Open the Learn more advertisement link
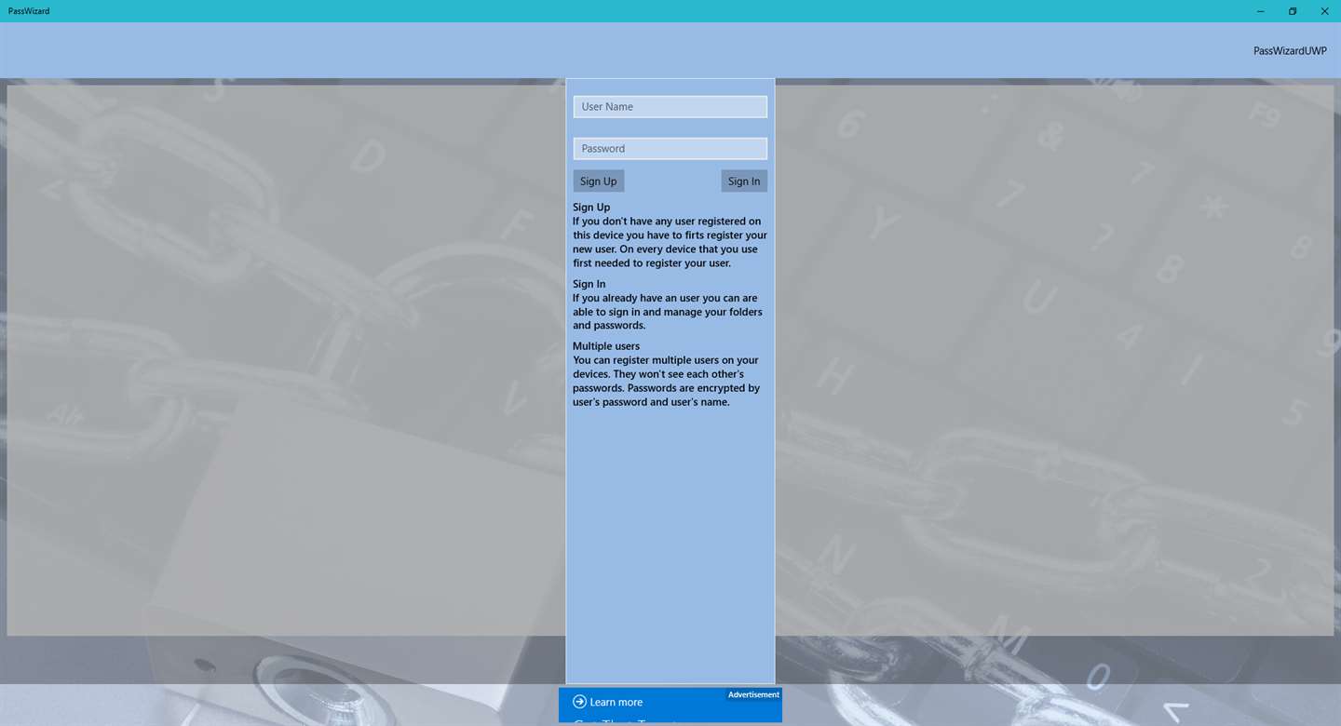This screenshot has height=726, width=1341. [616, 702]
